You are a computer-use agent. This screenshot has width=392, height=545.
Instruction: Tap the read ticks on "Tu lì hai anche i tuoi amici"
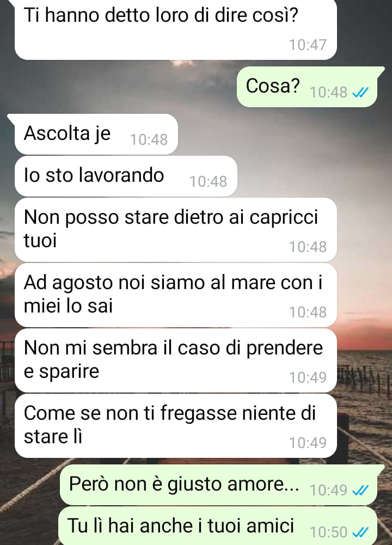(360, 532)
